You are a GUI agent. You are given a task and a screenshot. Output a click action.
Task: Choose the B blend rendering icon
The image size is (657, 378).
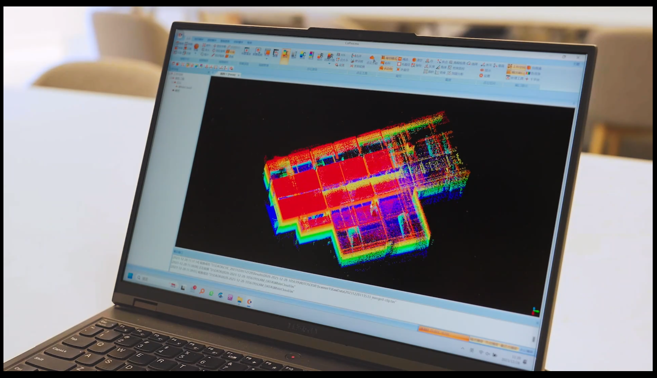[x=320, y=55]
